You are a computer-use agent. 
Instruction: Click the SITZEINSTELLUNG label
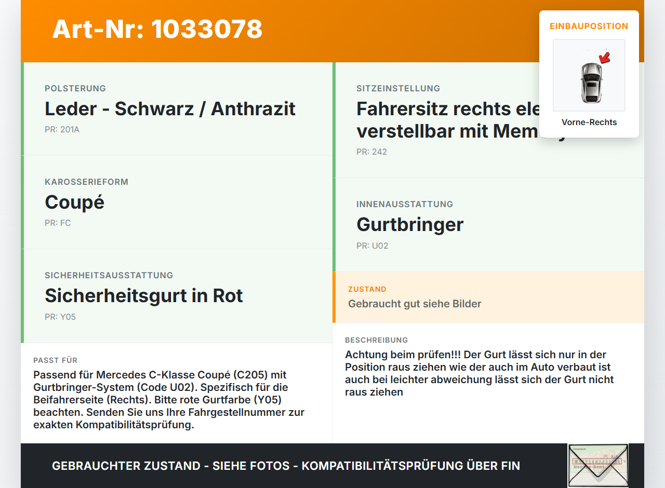tap(398, 88)
